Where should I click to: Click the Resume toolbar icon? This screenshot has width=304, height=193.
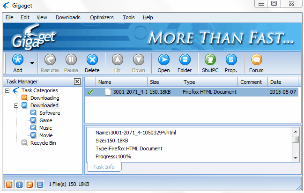coord(50,63)
